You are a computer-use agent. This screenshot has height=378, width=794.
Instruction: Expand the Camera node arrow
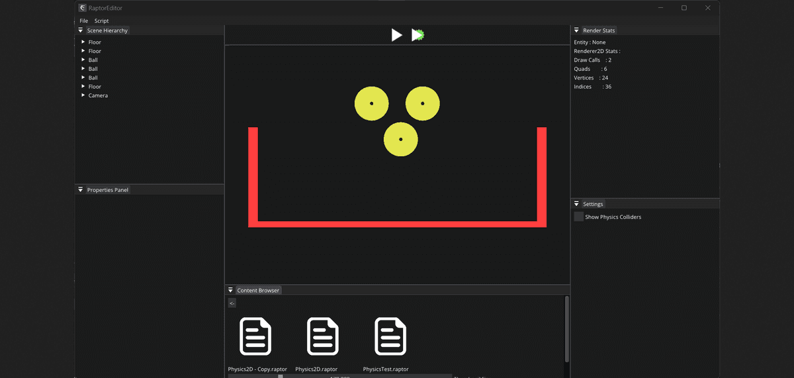click(x=83, y=95)
